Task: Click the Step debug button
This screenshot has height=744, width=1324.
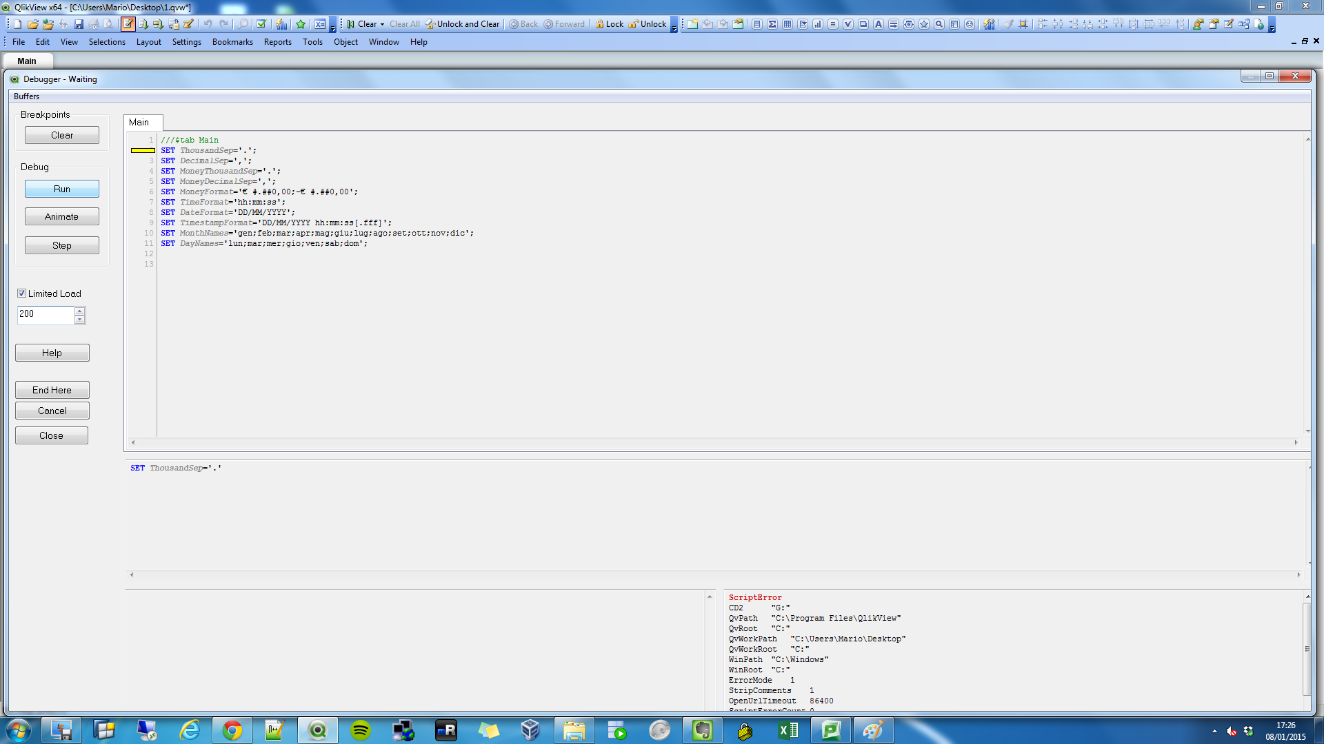Action: click(x=61, y=245)
